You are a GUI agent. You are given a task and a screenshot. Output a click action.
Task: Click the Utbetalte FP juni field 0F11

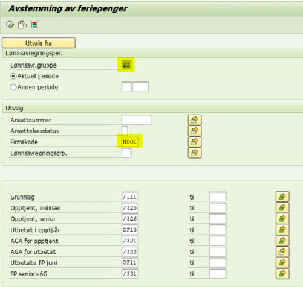(x=130, y=262)
